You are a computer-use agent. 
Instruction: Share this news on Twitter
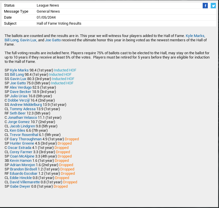tap(213, 6)
